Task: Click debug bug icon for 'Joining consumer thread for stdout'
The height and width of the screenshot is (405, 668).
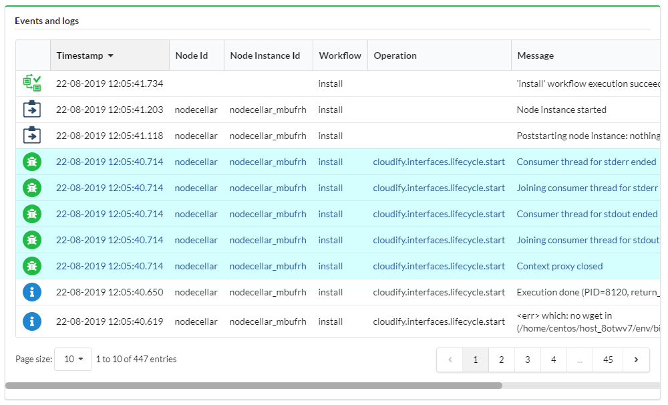Action: coord(32,240)
